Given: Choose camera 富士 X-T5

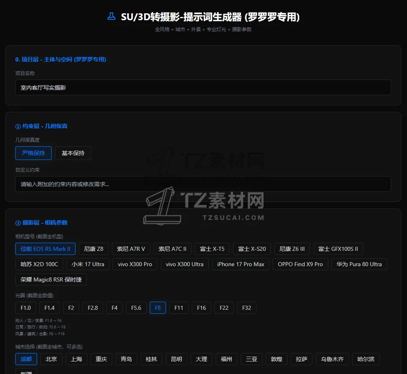Looking at the screenshot, I should click(212, 249).
